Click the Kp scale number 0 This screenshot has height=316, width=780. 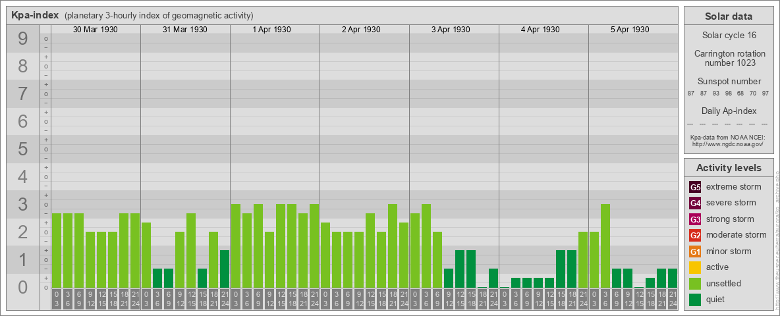pyautogui.click(x=22, y=287)
